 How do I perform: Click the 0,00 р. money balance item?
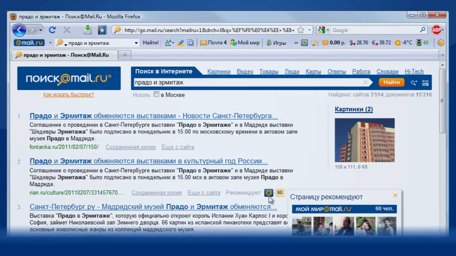point(334,43)
